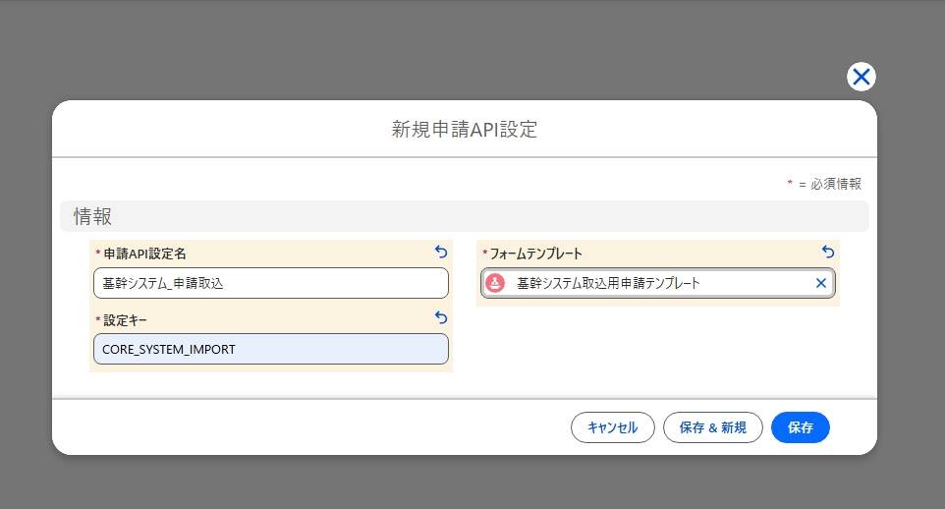
Task: Click the 設定キー label
Action: coord(125,320)
